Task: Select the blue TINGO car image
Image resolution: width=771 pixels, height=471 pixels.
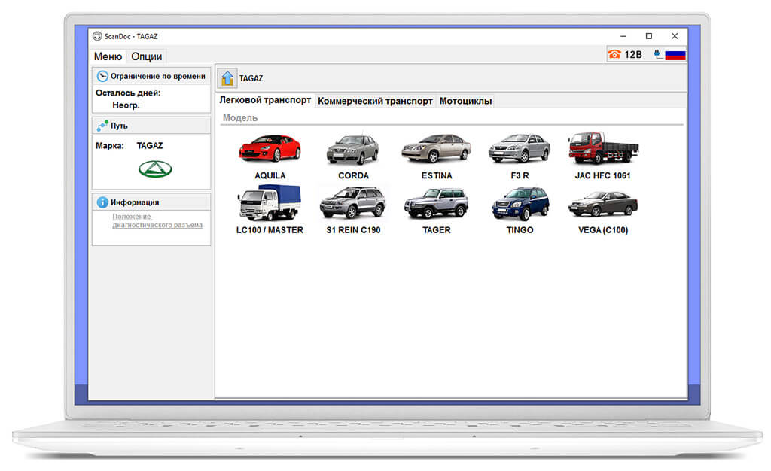Action: (x=520, y=203)
